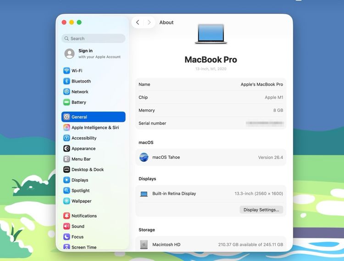Click the Accessibility icon in sidebar
The width and height of the screenshot is (344, 261).
pos(67,138)
